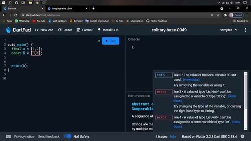Open Task View on the taskbar
251x141 pixels.
pos(23,3)
